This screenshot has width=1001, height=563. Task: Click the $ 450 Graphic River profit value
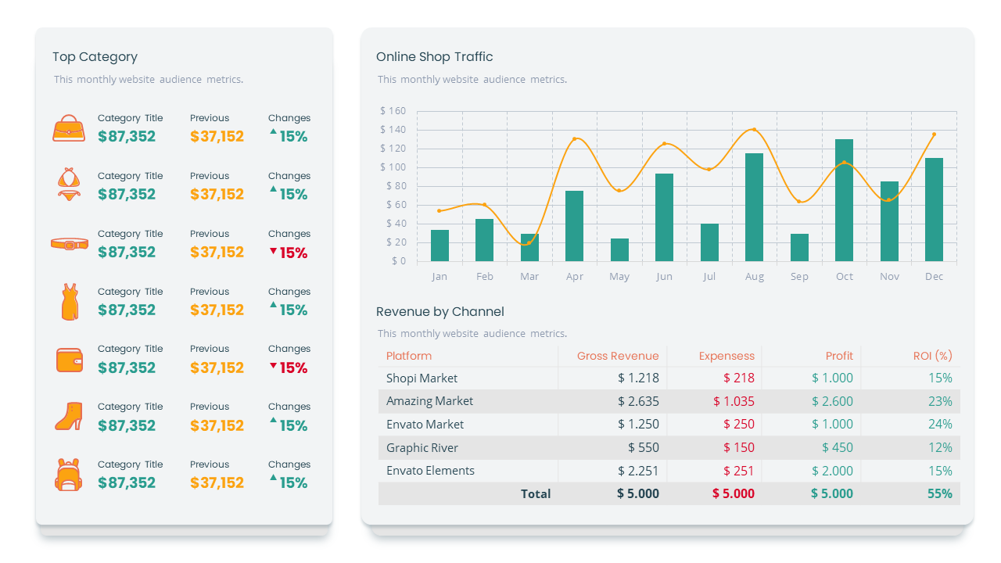[838, 448]
